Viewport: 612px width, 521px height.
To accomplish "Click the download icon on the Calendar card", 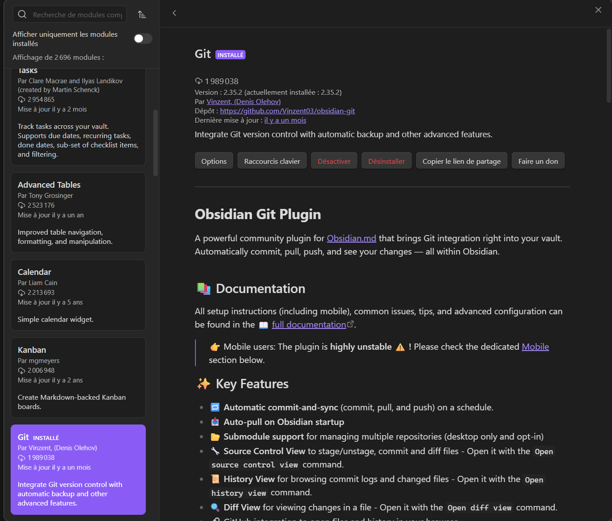I will [21, 292].
